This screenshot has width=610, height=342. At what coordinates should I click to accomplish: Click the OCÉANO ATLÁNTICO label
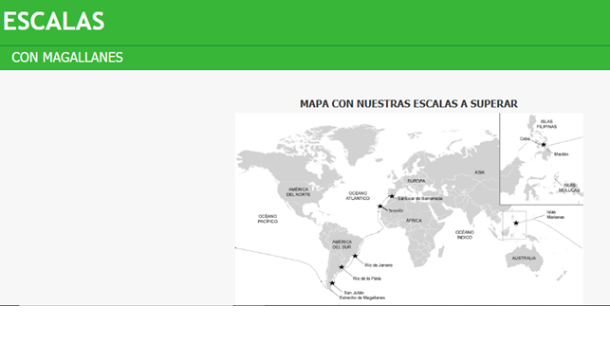pyautogui.click(x=358, y=196)
